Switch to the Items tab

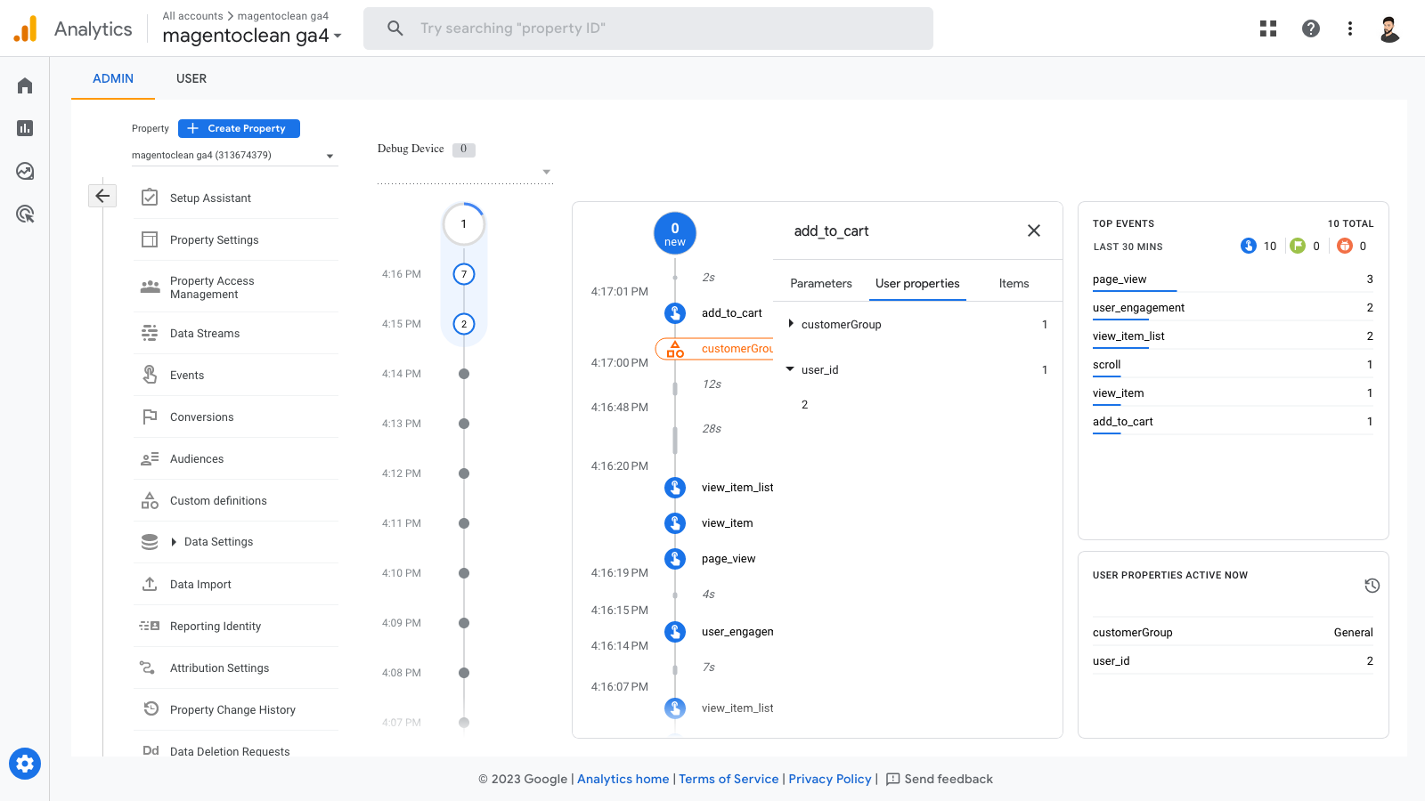coord(1014,283)
